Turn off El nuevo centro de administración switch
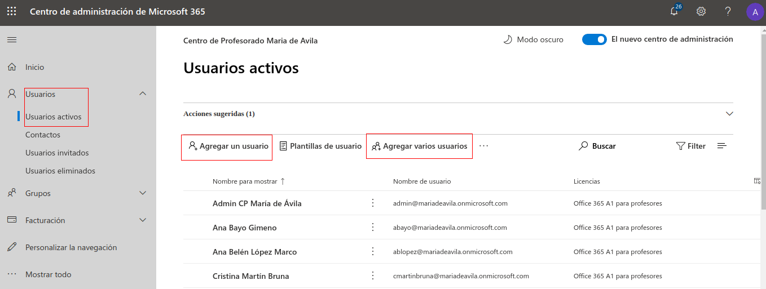766x289 pixels. [x=594, y=39]
